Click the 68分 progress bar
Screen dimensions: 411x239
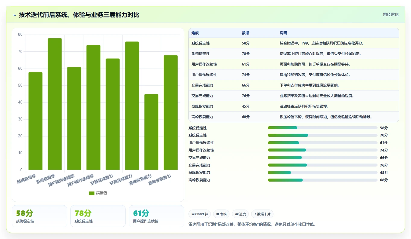[x=323, y=180]
